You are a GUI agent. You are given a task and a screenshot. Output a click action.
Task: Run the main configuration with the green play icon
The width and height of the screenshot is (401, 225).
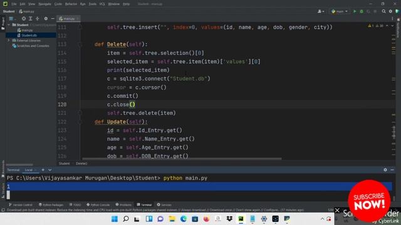pos(355,11)
